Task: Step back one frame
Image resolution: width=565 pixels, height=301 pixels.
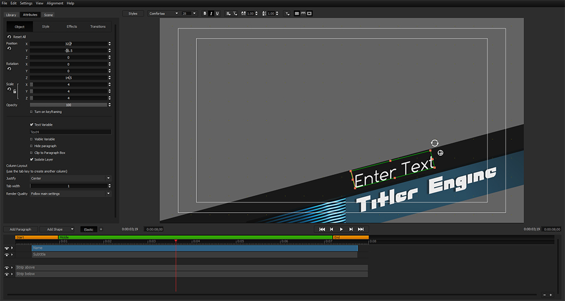Action: [332, 229]
